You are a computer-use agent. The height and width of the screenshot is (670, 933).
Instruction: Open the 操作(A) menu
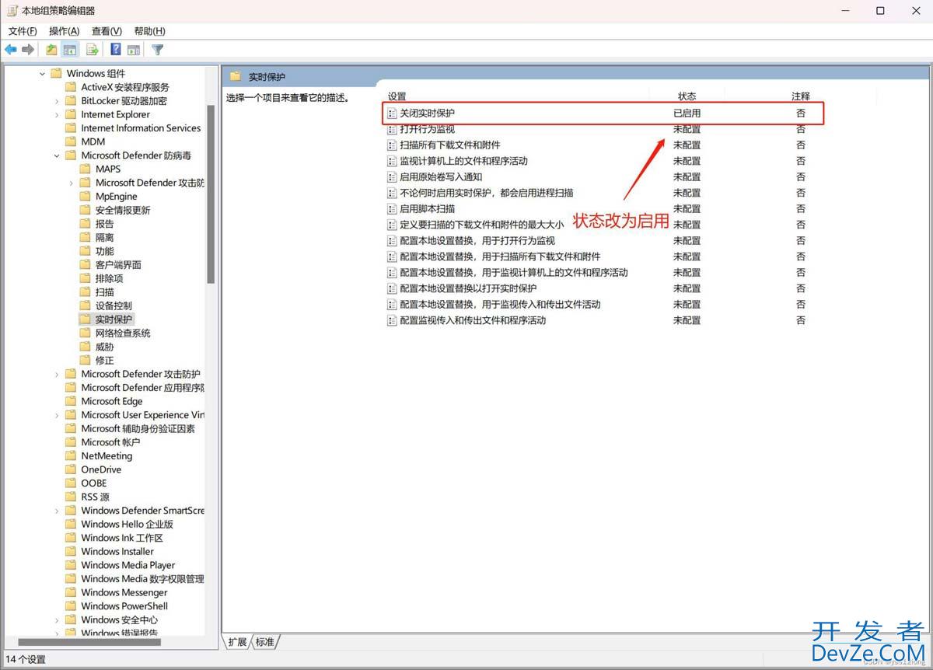coord(64,31)
